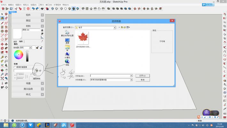Click the Cancel button in the dialog

click(x=143, y=80)
